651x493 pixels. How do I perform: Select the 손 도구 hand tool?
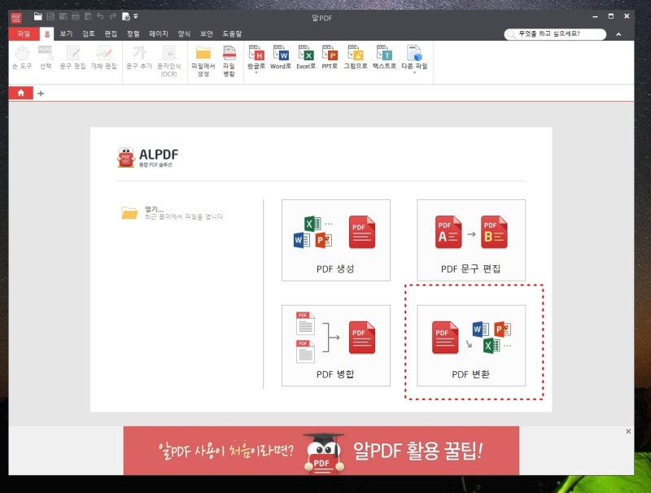tap(22, 58)
